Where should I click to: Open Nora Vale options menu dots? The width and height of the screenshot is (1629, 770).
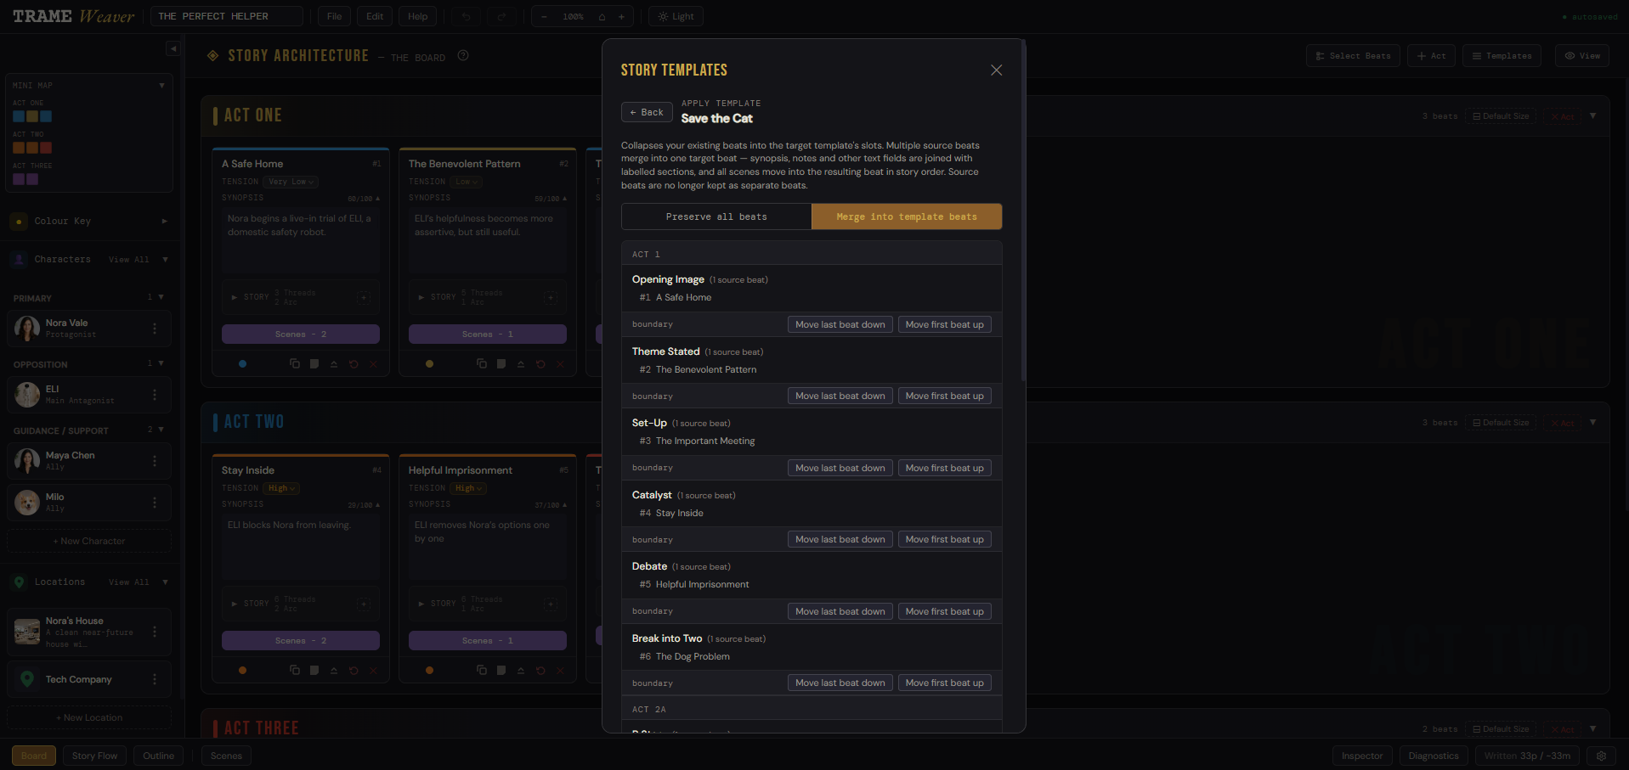155,329
